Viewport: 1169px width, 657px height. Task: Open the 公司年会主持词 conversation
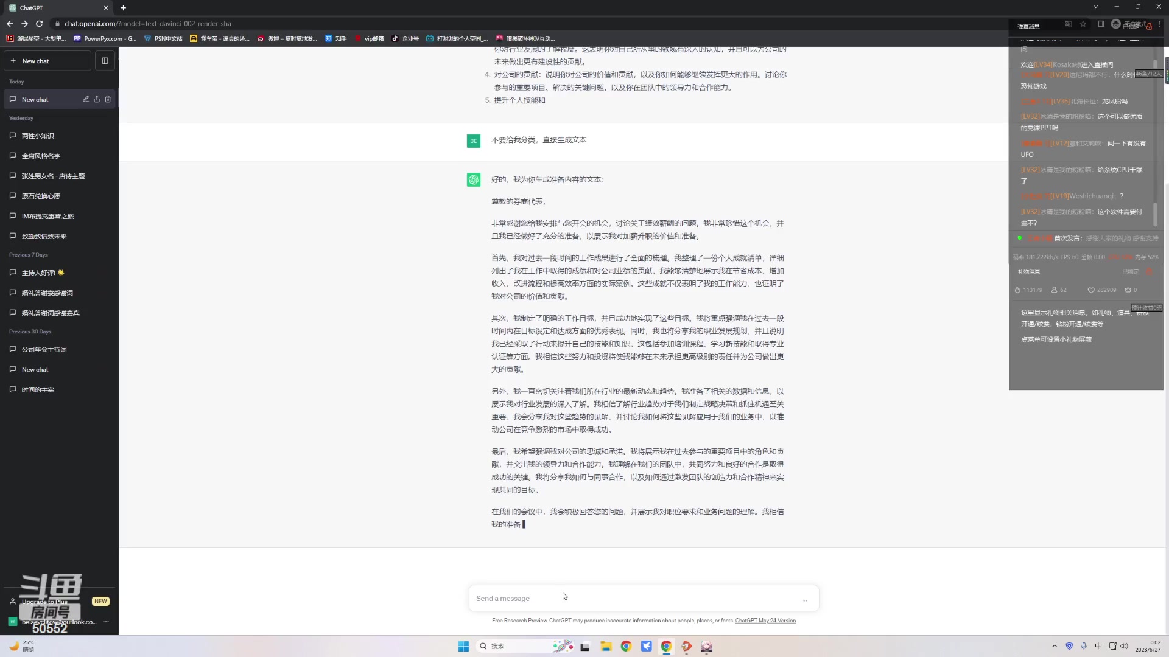click(59, 349)
